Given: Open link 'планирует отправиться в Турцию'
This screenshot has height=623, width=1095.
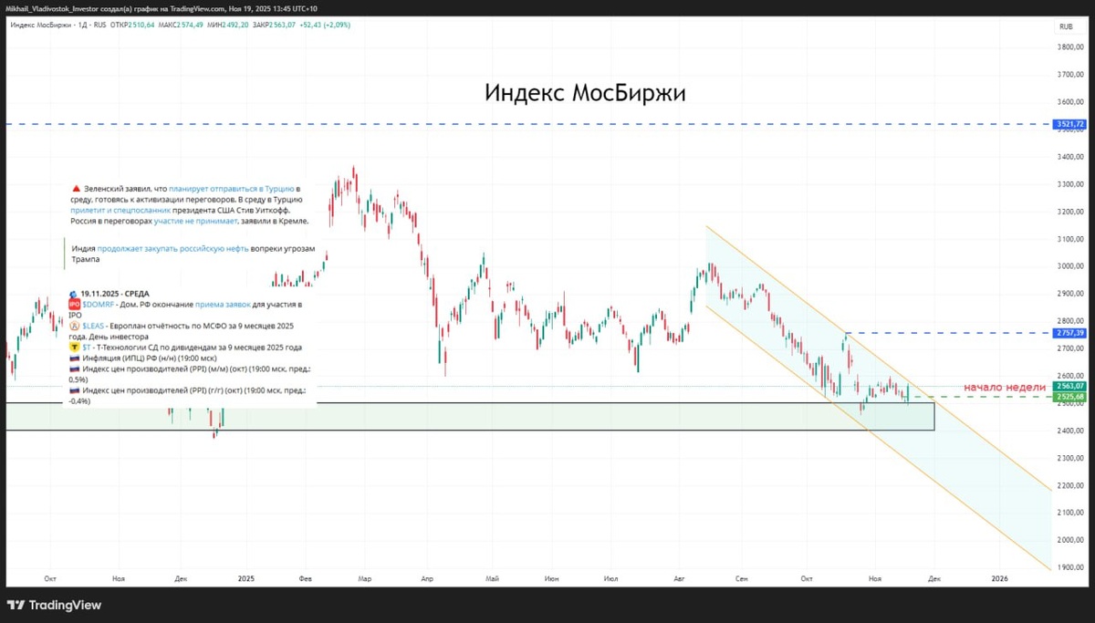Looking at the screenshot, I should click(x=231, y=189).
